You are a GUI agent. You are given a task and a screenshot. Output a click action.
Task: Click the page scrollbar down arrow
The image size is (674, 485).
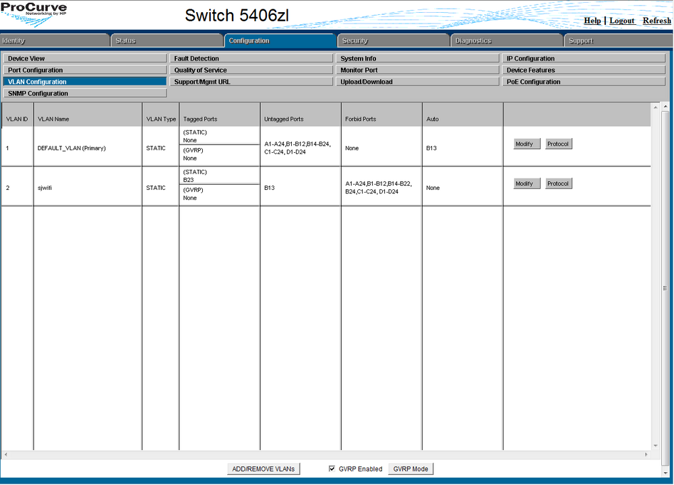pyautogui.click(x=665, y=473)
